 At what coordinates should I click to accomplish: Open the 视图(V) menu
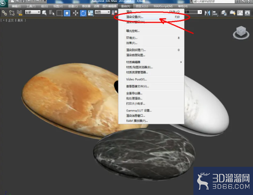[58, 6]
